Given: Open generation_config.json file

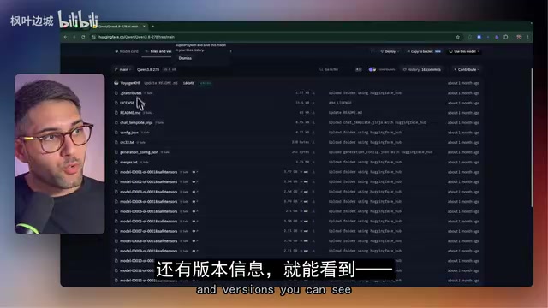Looking at the screenshot, I should click(x=139, y=152).
